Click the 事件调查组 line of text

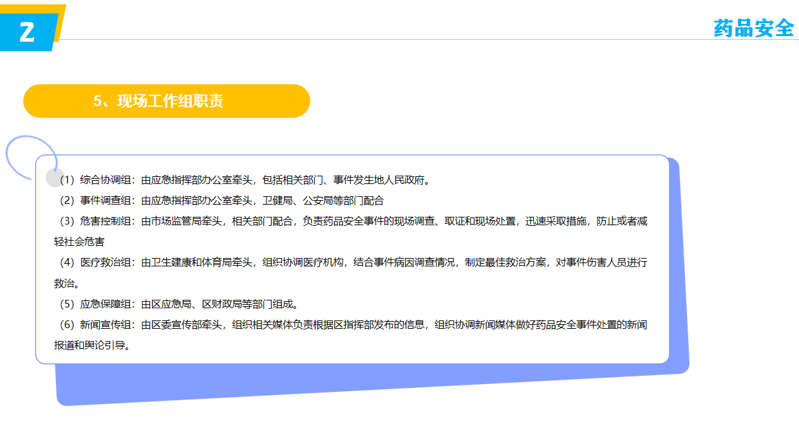pyautogui.click(x=219, y=201)
